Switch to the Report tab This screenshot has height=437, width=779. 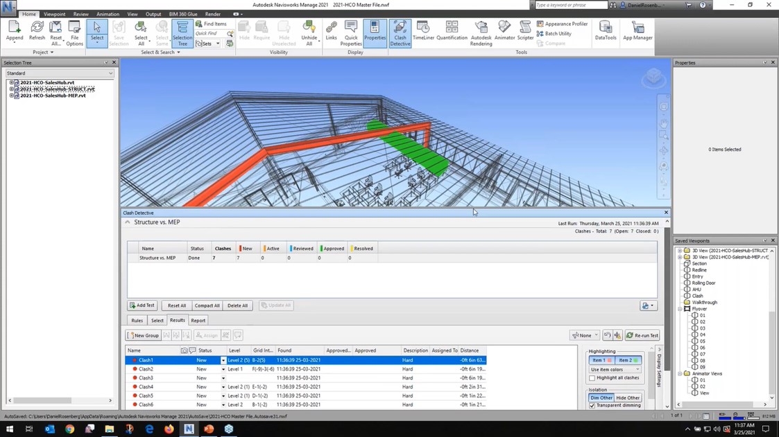[x=198, y=321]
